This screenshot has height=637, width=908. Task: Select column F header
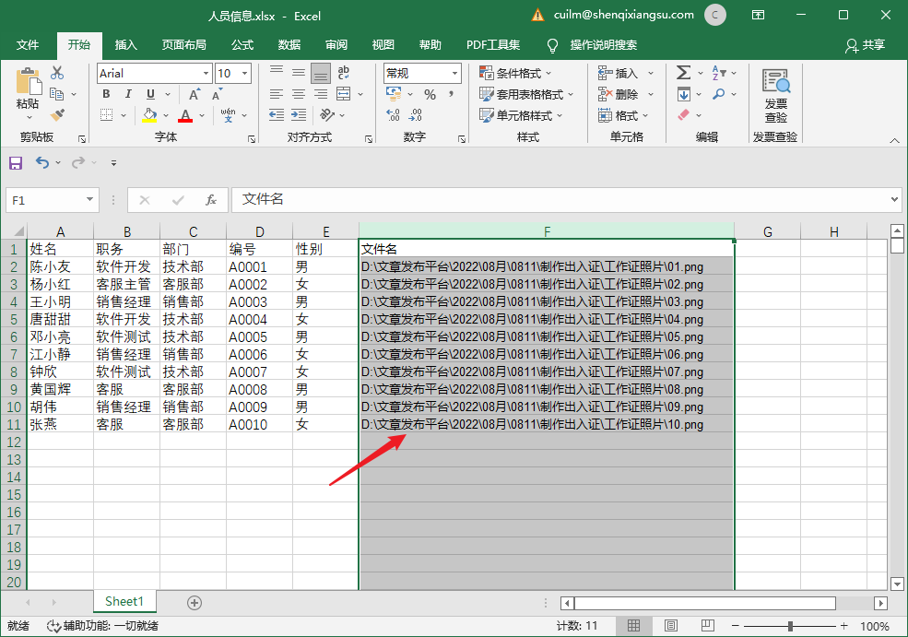(547, 231)
